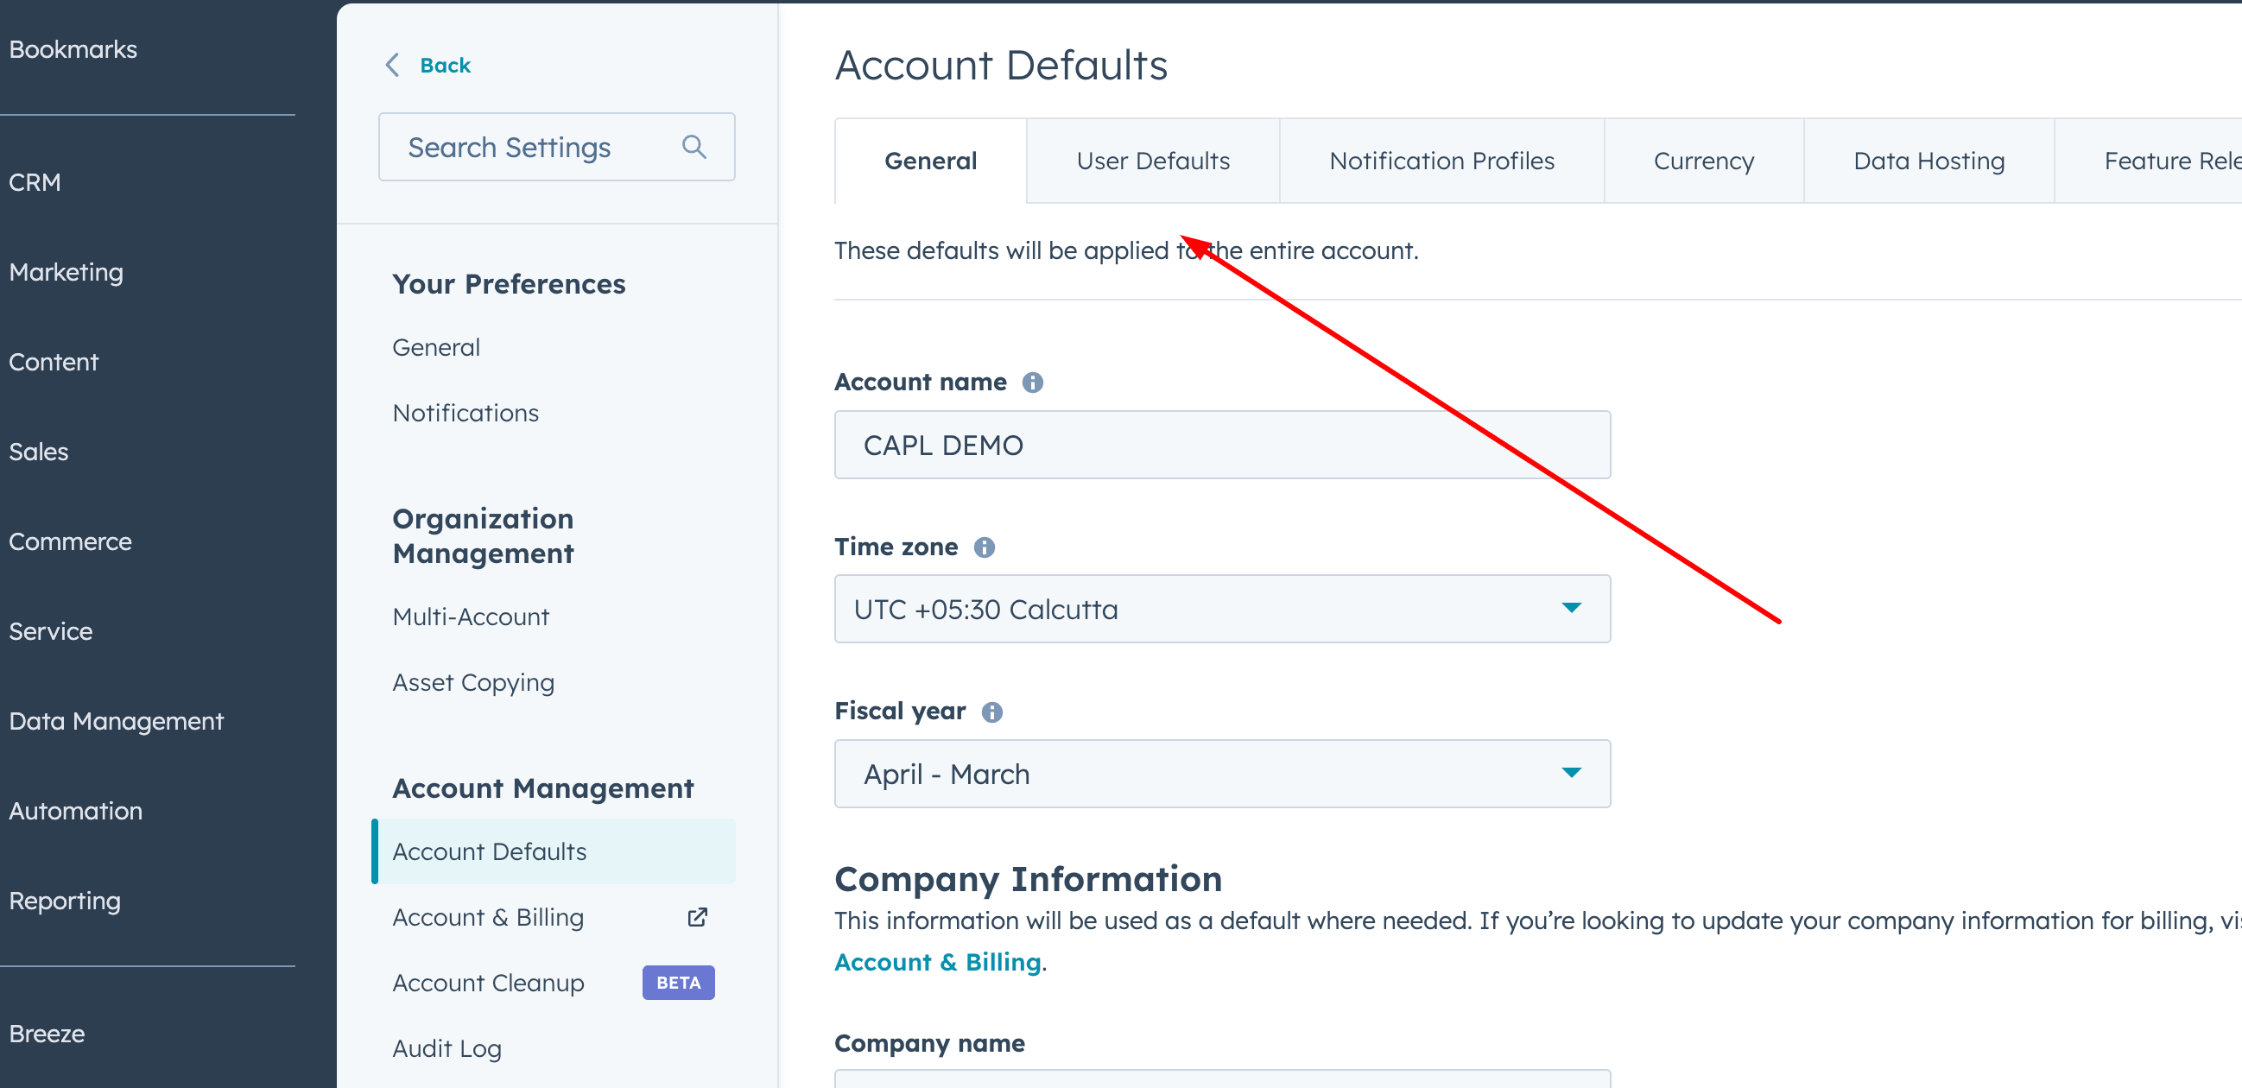
Task: Click the BETA badge on Account Cleanup
Action: pos(678,982)
